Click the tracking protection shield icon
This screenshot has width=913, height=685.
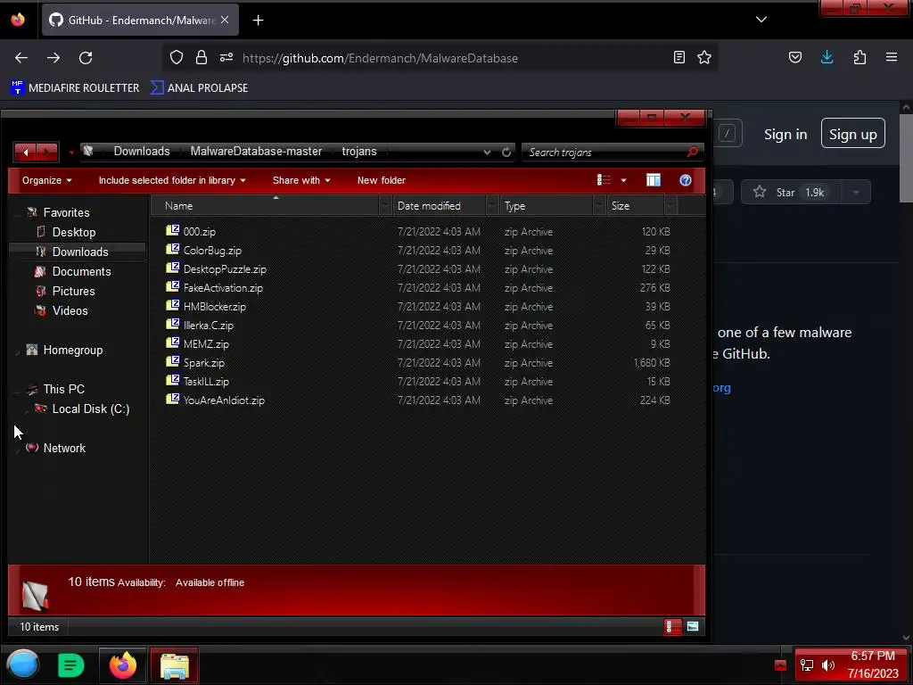tap(177, 57)
